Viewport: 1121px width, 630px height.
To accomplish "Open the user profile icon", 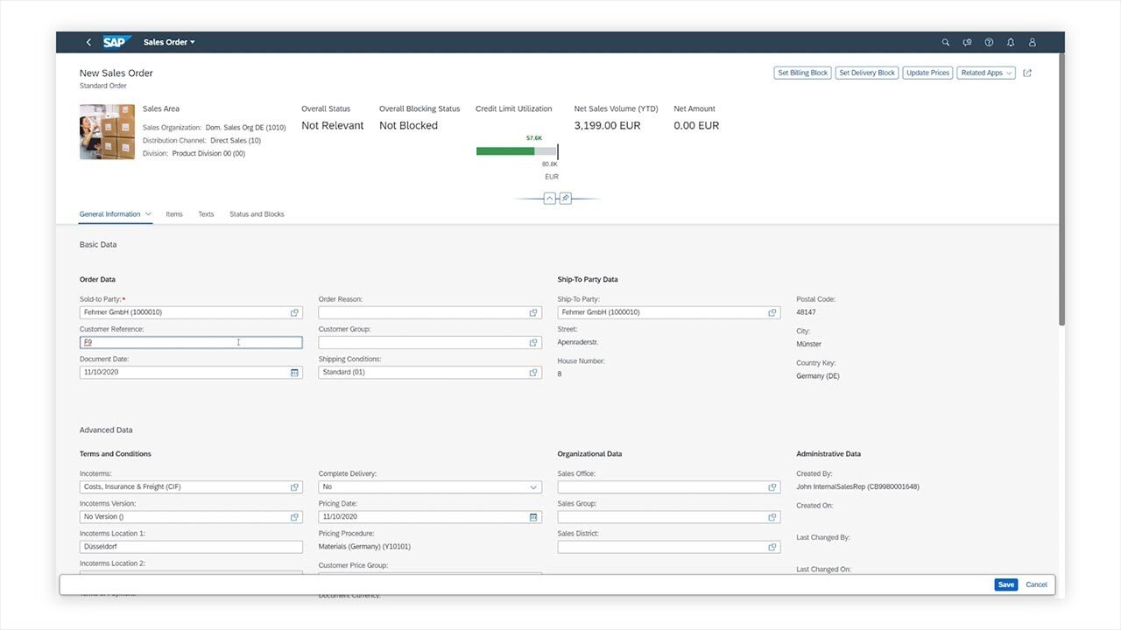I will coord(1032,41).
